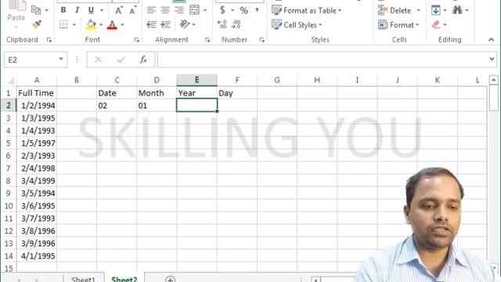Click into the formula bar input
The height and width of the screenshot is (282, 501).
(x=322, y=60)
